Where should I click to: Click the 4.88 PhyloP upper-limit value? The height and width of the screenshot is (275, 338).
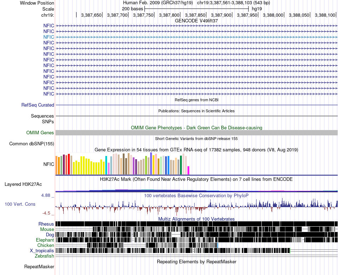pyautogui.click(x=46, y=195)
